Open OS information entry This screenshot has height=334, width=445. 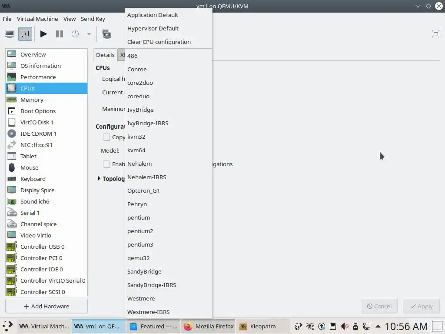pyautogui.click(x=46, y=66)
